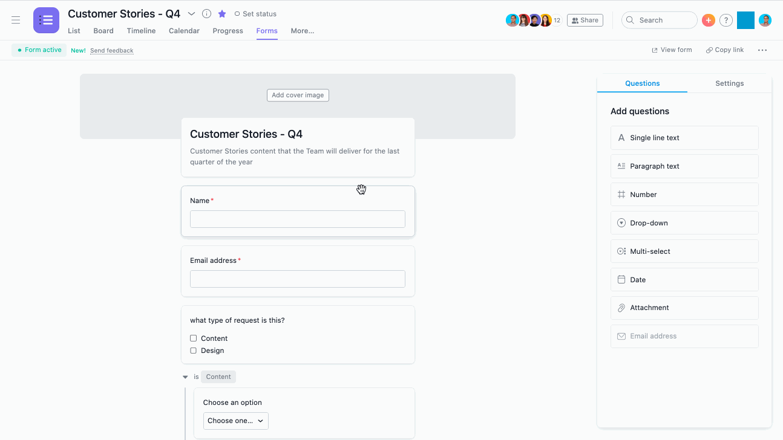Open the Board view tab

103,30
